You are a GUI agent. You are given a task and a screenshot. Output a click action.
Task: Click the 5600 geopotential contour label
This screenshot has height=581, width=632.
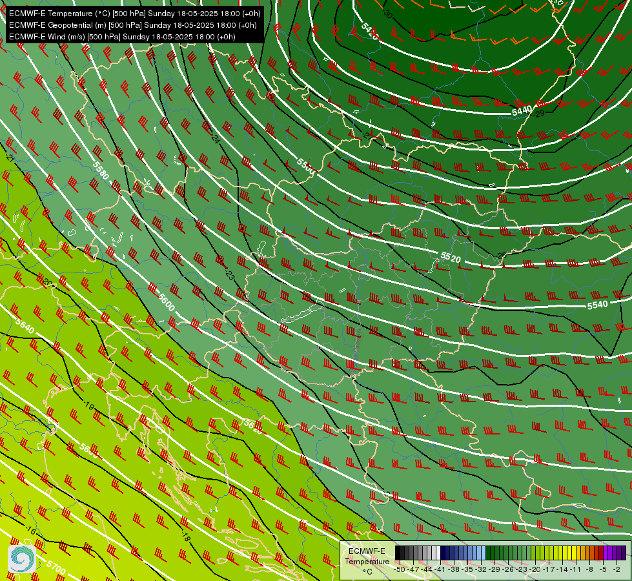[167, 302]
